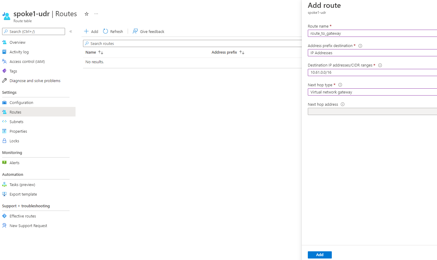Open Effective routes

pos(22,216)
